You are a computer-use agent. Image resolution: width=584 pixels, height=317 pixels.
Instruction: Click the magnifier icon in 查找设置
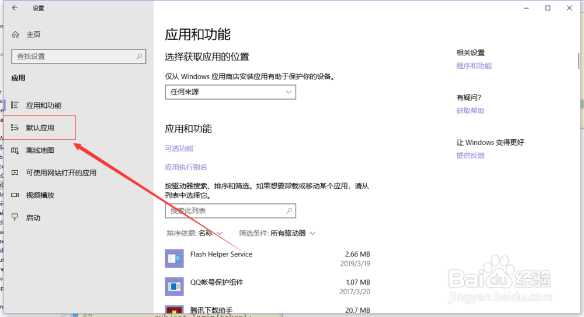tap(139, 57)
